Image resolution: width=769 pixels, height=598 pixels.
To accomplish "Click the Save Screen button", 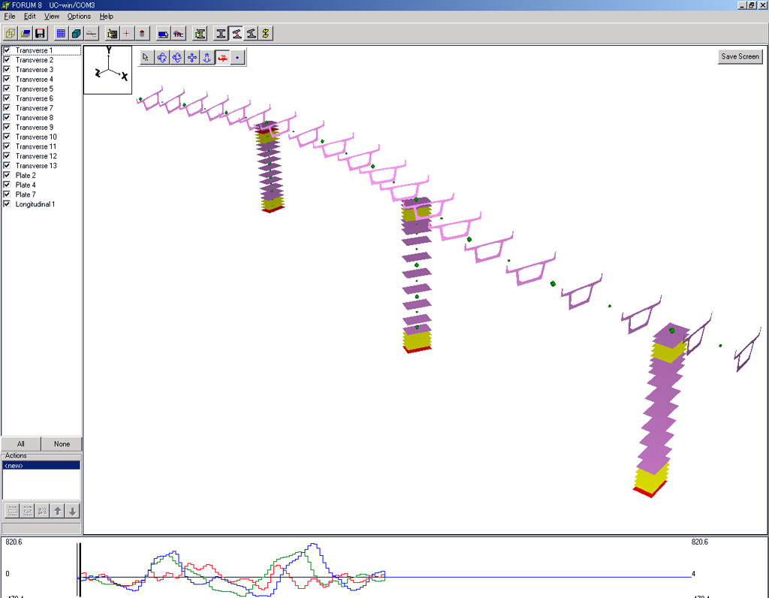I will click(740, 56).
